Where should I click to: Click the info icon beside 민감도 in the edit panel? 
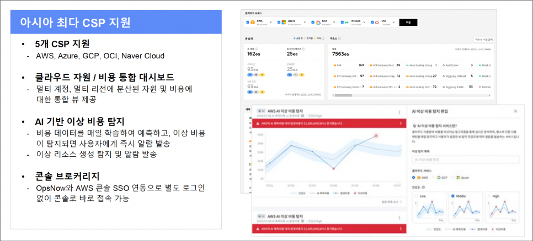[x=423, y=187]
